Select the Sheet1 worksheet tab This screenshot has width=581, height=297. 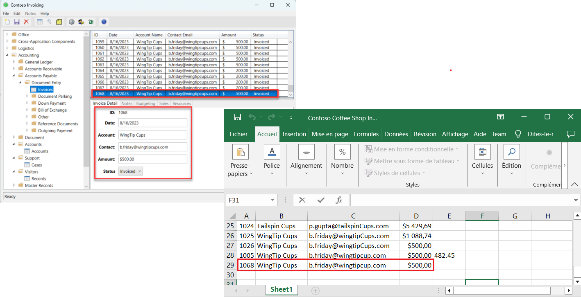pos(281,290)
